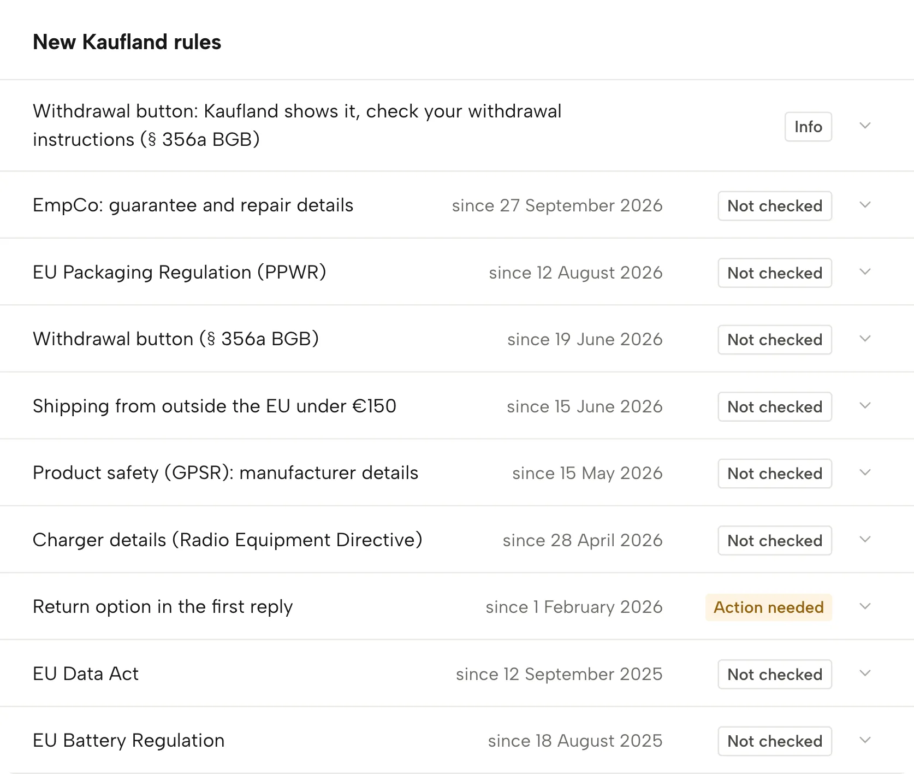Screen dimensions: 914x774
Task: Click 'since 28 April 2026' date
Action: [x=583, y=540]
